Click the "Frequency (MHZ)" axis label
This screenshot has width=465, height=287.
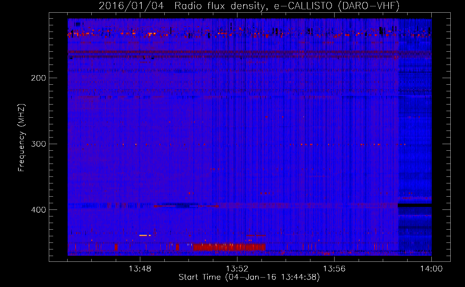[x=22, y=137]
